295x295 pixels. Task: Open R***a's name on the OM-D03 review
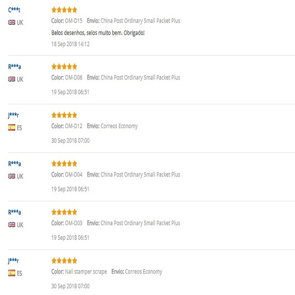pos(14,212)
